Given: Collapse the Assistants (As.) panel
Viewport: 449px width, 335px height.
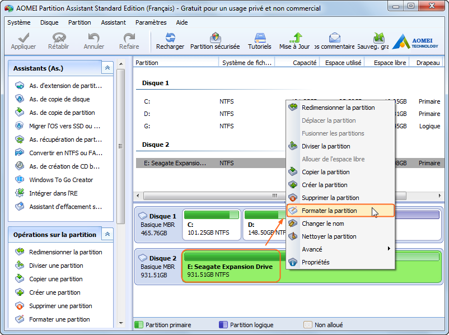Looking at the screenshot, I should [x=107, y=68].
